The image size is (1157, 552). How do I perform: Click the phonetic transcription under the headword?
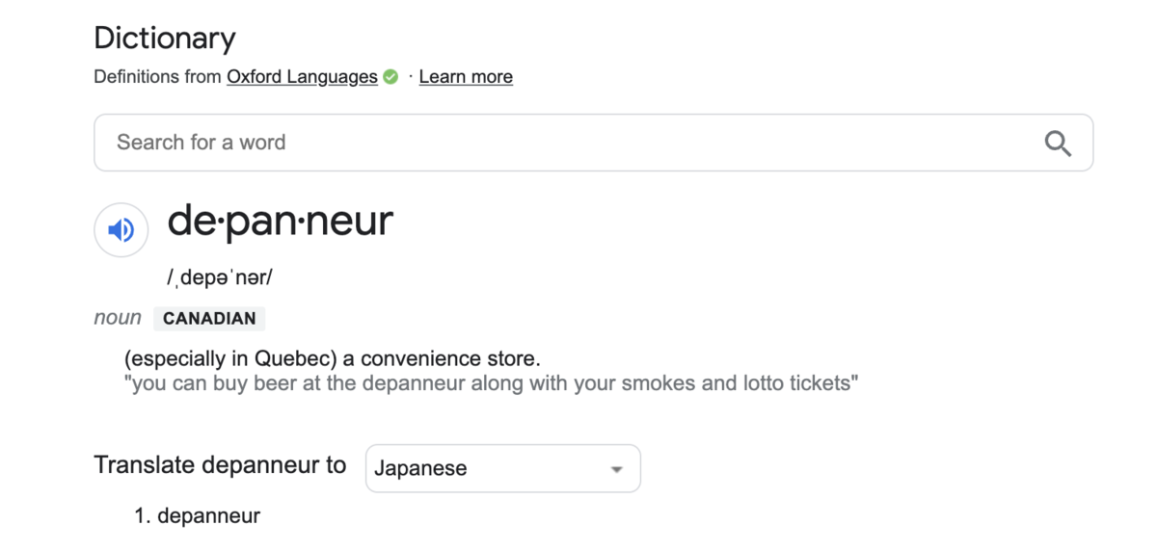pyautogui.click(x=220, y=277)
